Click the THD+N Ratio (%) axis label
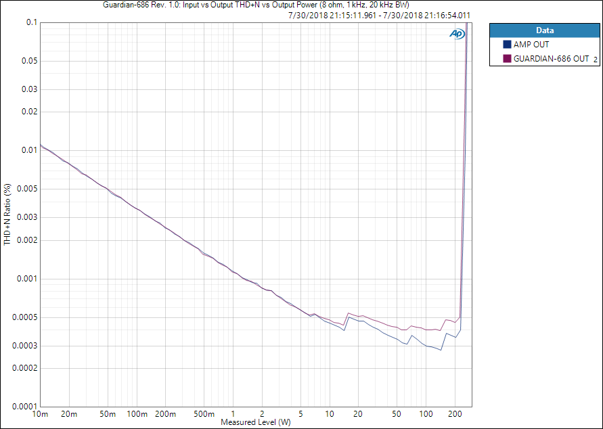 (x=7, y=214)
